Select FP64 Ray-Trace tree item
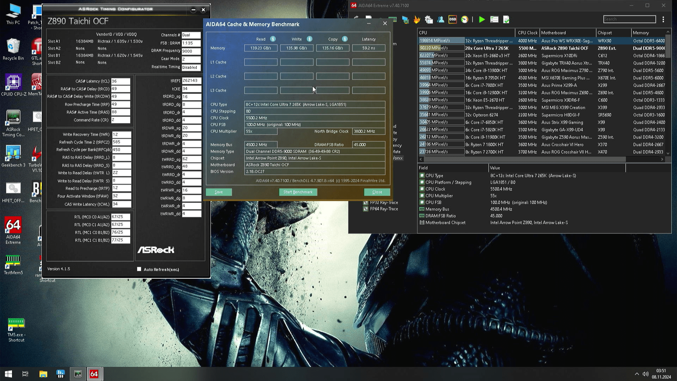The height and width of the screenshot is (381, 677). pyautogui.click(x=384, y=209)
